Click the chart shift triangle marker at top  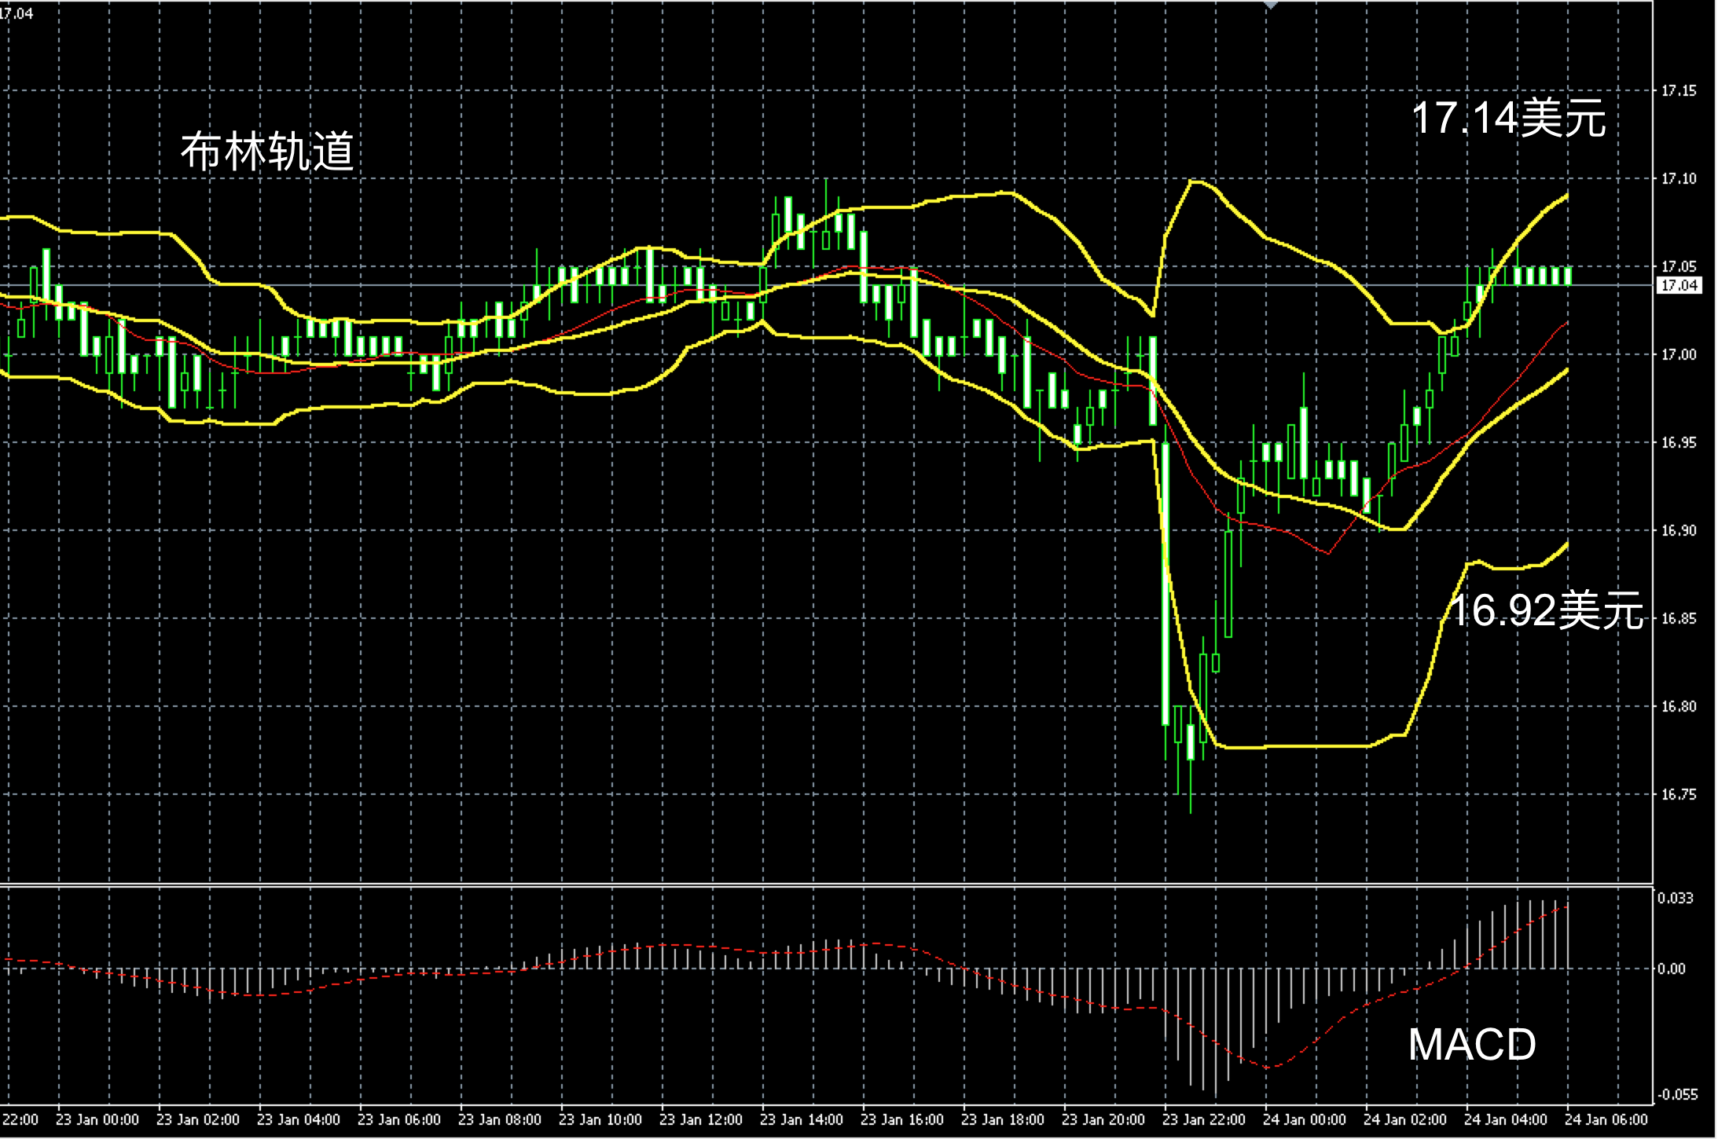(x=1270, y=5)
